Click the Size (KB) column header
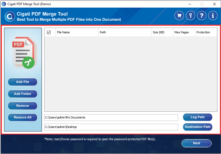Viewport: 221px width, 154px height. tap(162, 32)
